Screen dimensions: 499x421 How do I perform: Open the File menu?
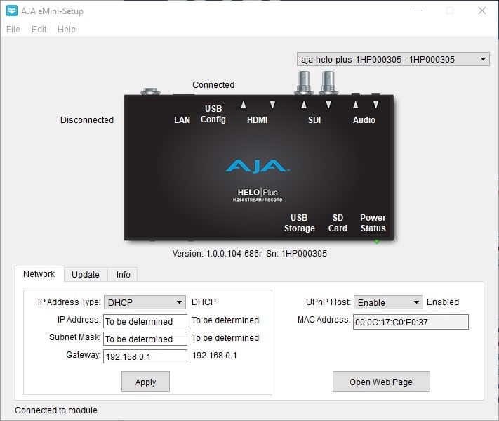click(x=13, y=30)
